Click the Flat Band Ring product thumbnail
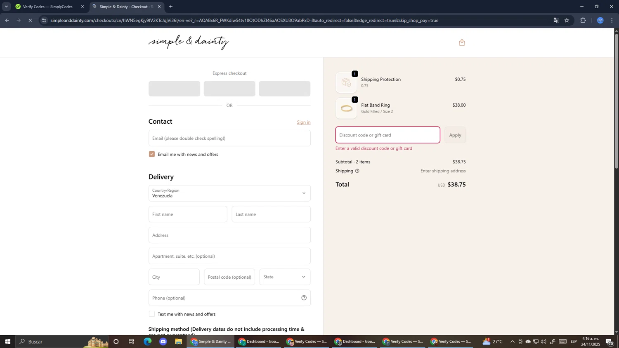The height and width of the screenshot is (348, 619). 346,108
